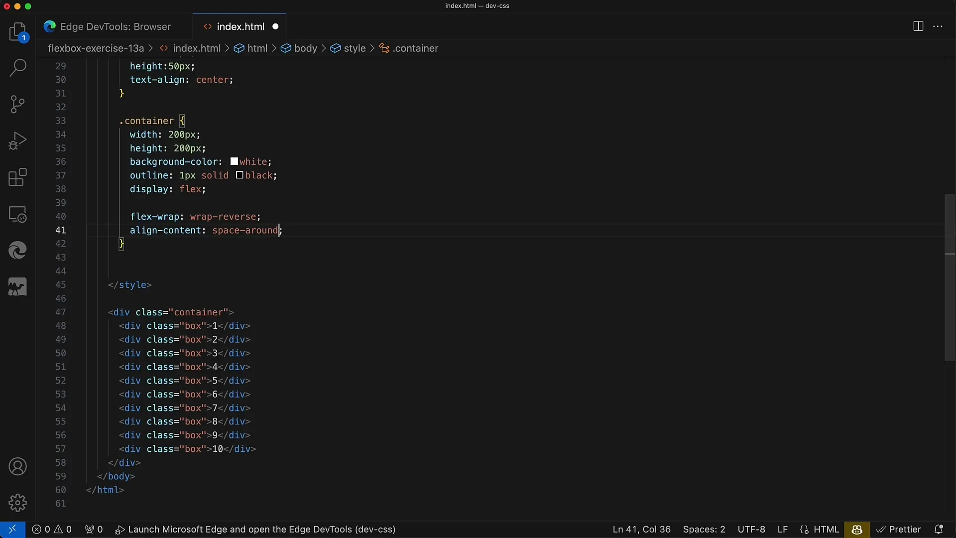Click the white color swatch on line 36
This screenshot has width=956, height=538.
[234, 161]
